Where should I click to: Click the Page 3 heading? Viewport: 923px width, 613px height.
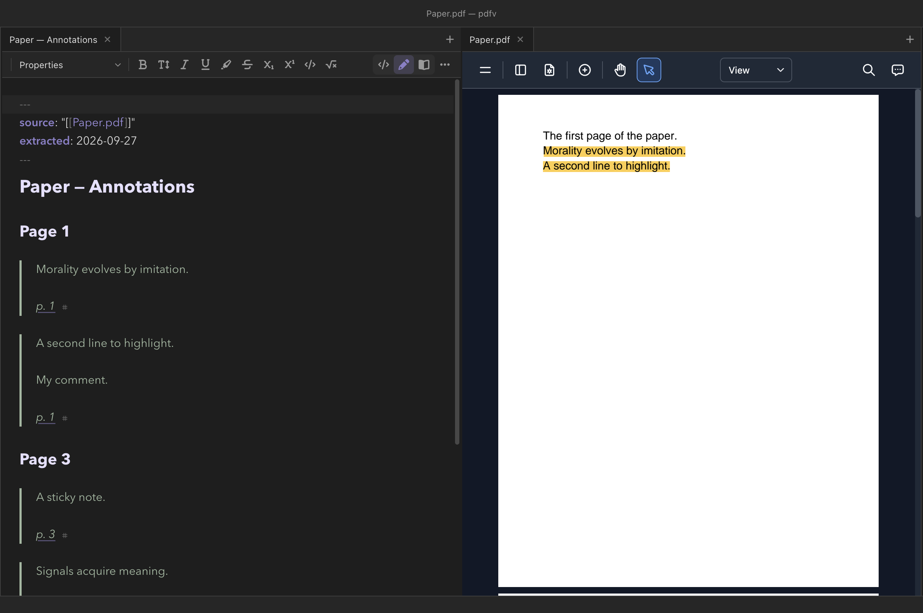[45, 459]
